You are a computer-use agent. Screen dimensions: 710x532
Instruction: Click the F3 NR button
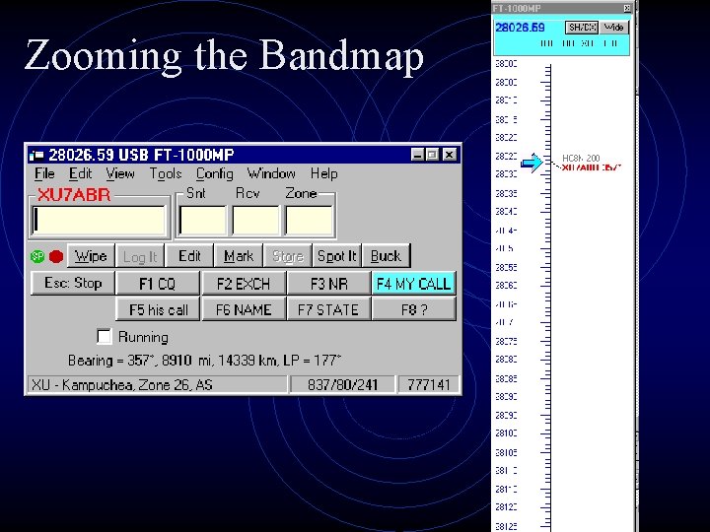(328, 284)
